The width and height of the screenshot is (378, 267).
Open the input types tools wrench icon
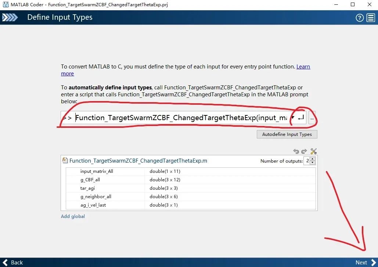click(314, 151)
